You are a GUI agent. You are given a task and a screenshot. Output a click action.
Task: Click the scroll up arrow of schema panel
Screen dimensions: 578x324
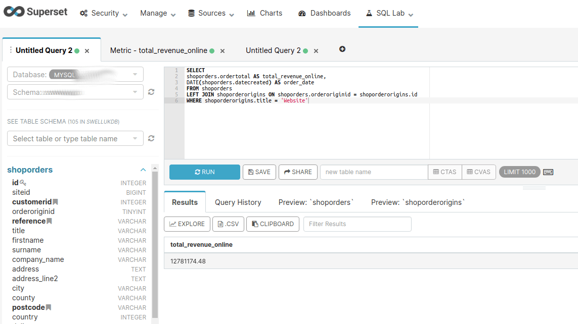click(x=155, y=168)
